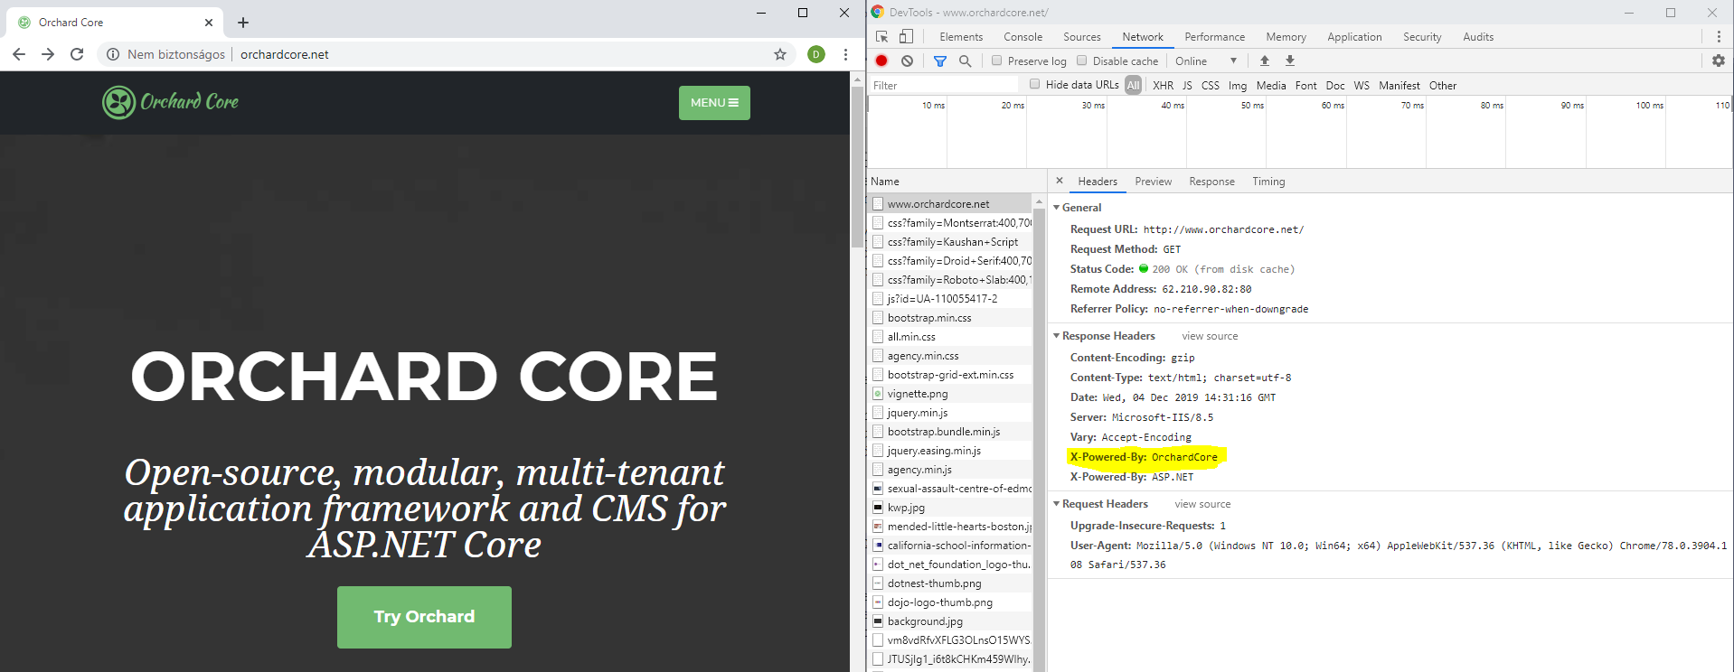1734x672 pixels.
Task: Open the Preview tab of the request
Action: pyautogui.click(x=1154, y=182)
